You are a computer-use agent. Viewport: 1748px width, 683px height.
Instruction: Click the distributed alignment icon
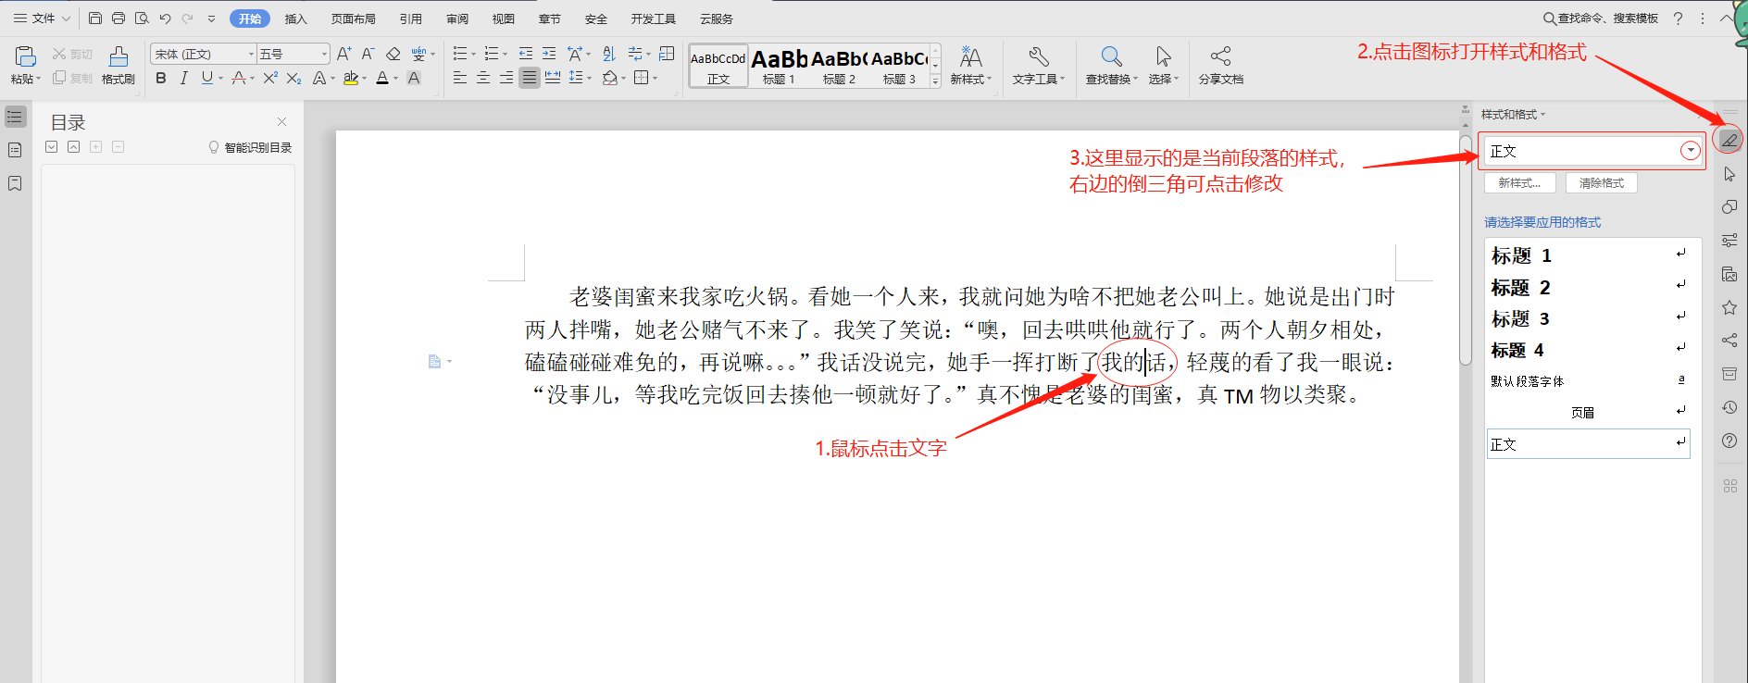tap(553, 78)
